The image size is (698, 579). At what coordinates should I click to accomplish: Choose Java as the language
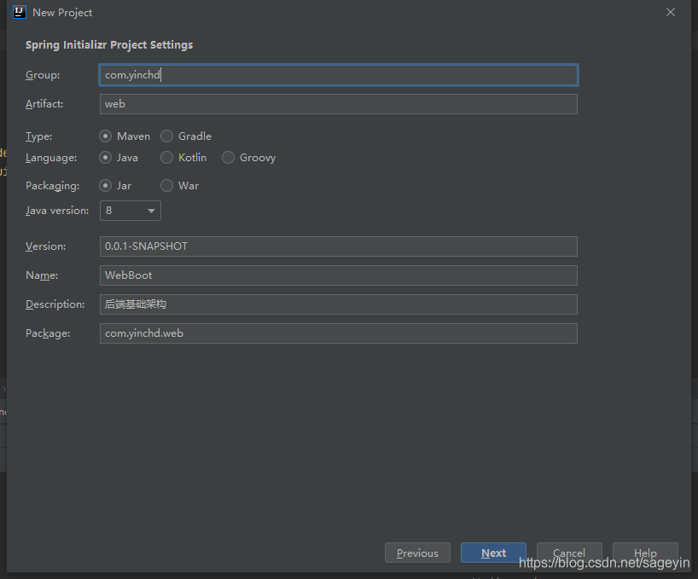106,158
